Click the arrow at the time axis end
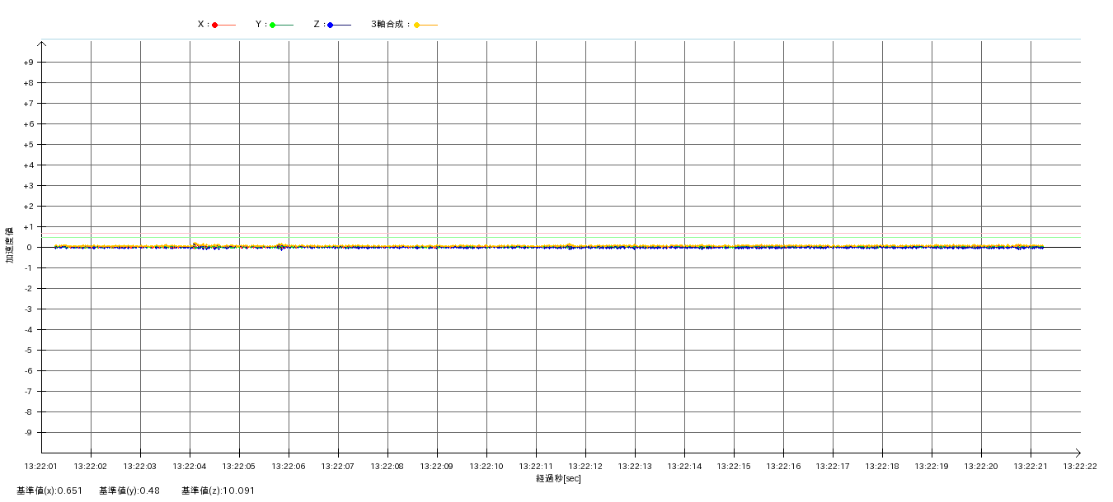This screenshot has height=502, width=1113. click(x=1077, y=453)
